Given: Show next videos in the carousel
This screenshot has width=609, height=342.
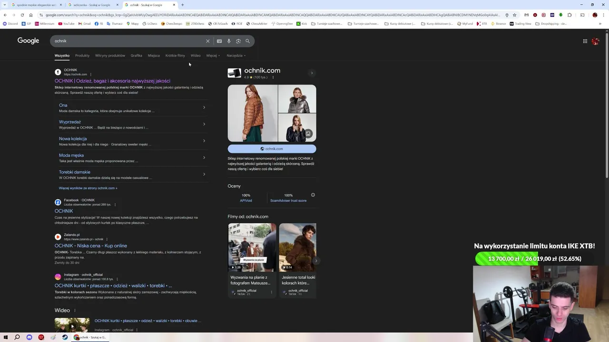Looking at the screenshot, I should [x=316, y=261].
